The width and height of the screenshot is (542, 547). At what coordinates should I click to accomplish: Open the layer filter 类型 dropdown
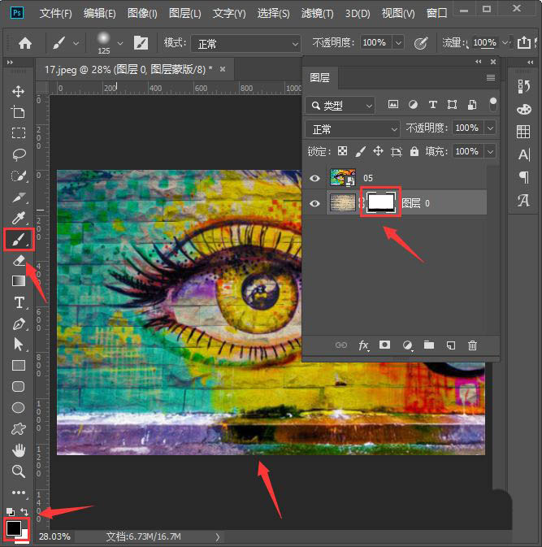pyautogui.click(x=340, y=106)
